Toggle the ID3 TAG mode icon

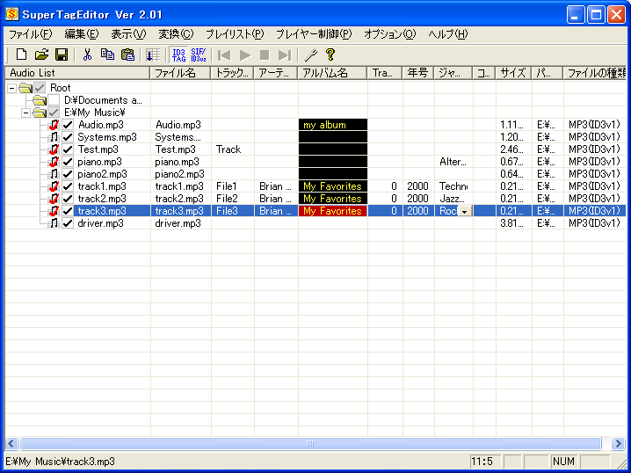pos(179,55)
